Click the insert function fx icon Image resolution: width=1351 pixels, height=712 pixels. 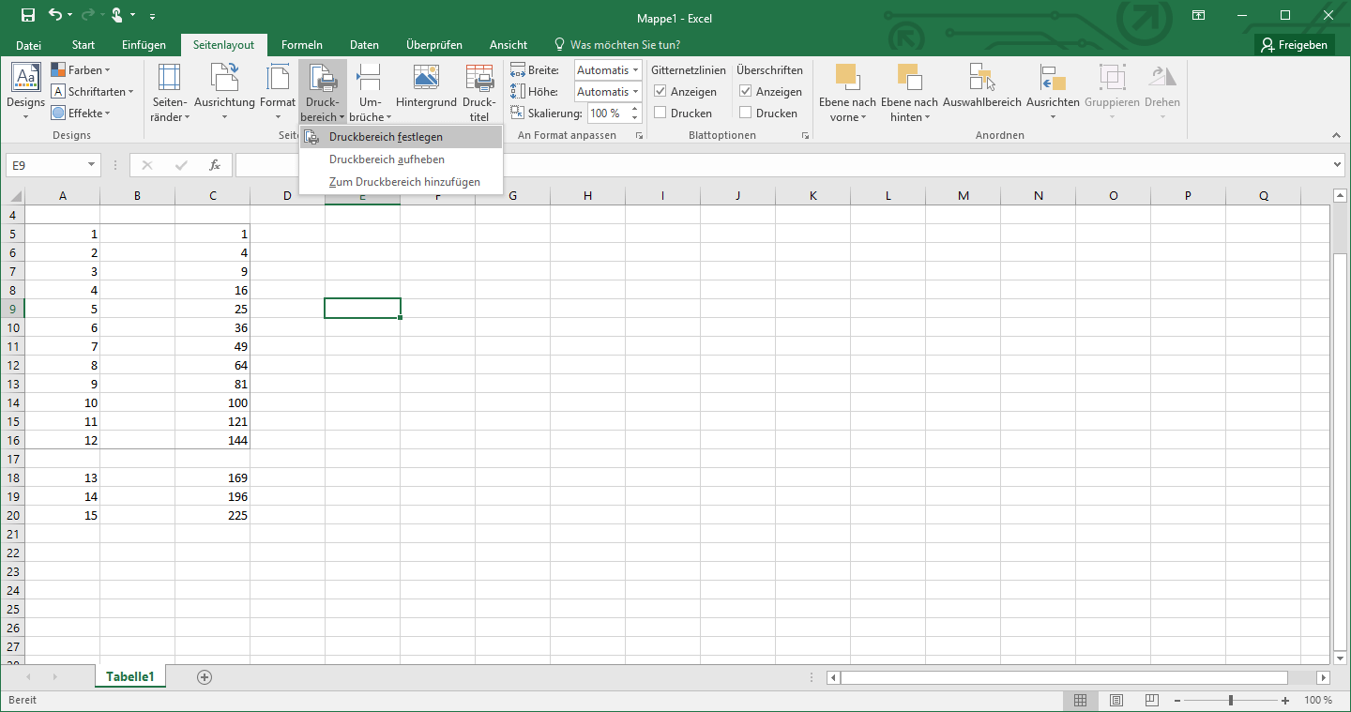coord(215,165)
